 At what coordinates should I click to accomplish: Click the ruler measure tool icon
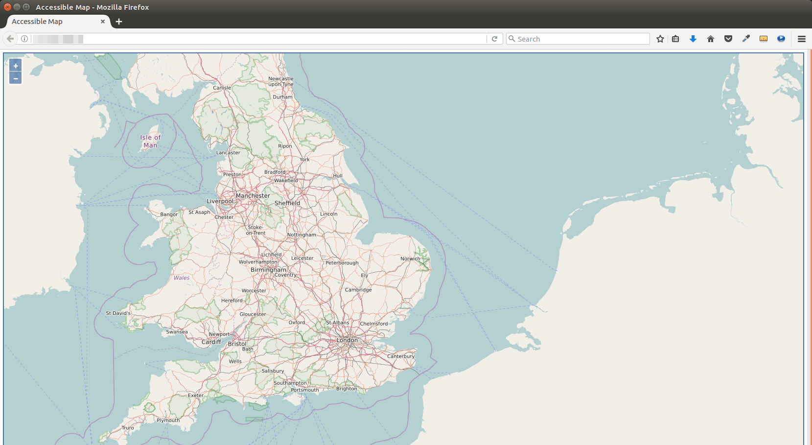764,39
